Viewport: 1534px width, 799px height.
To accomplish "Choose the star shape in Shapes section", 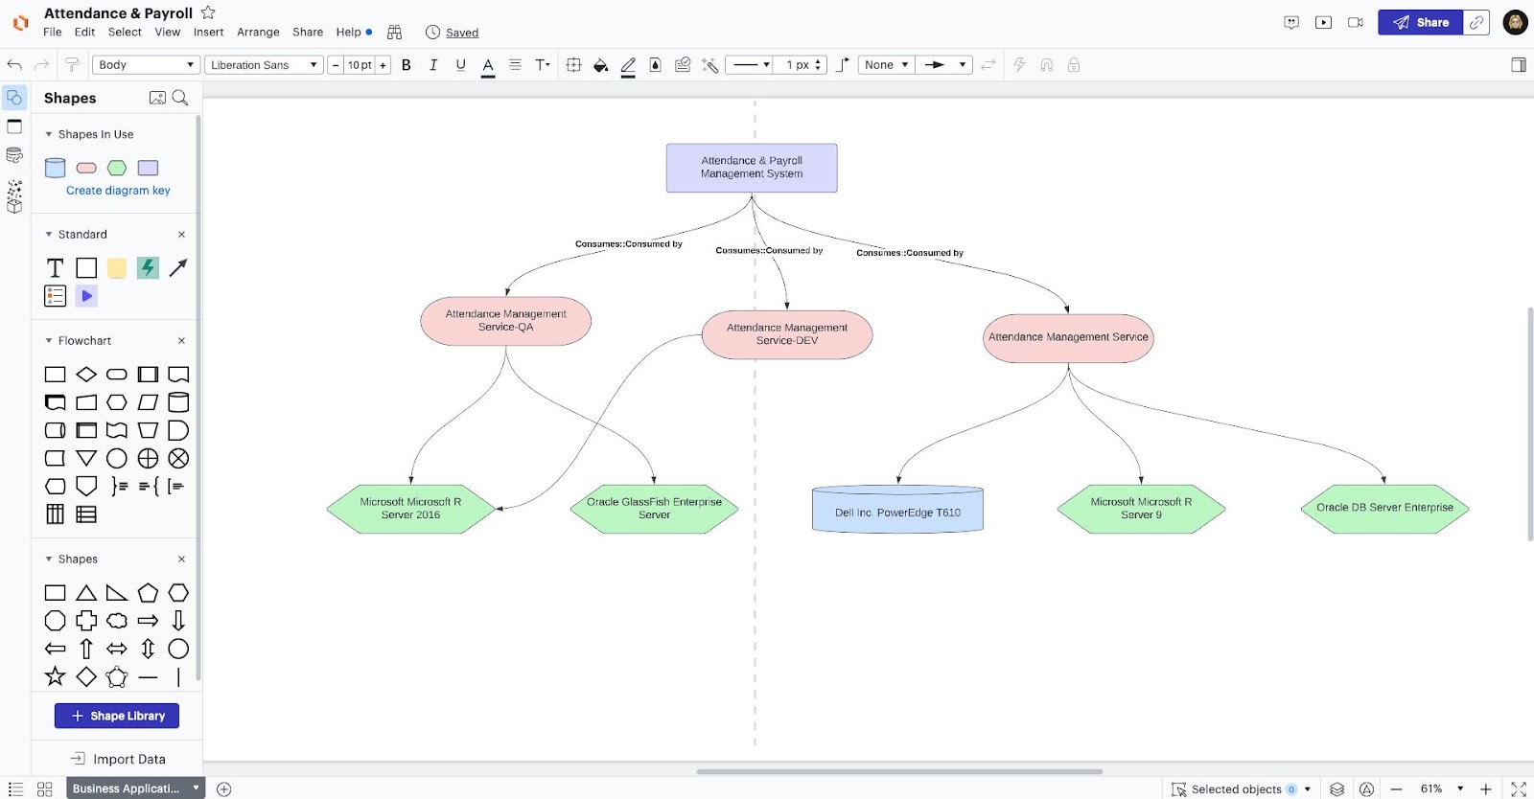I will pyautogui.click(x=56, y=677).
